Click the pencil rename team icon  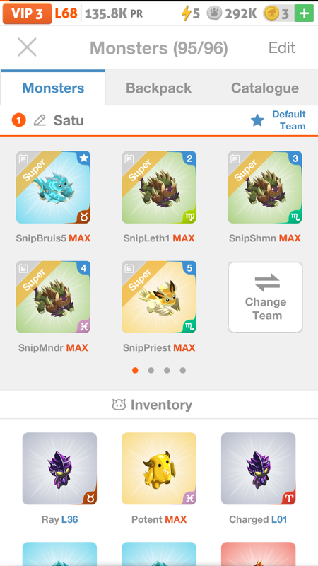pos(40,120)
